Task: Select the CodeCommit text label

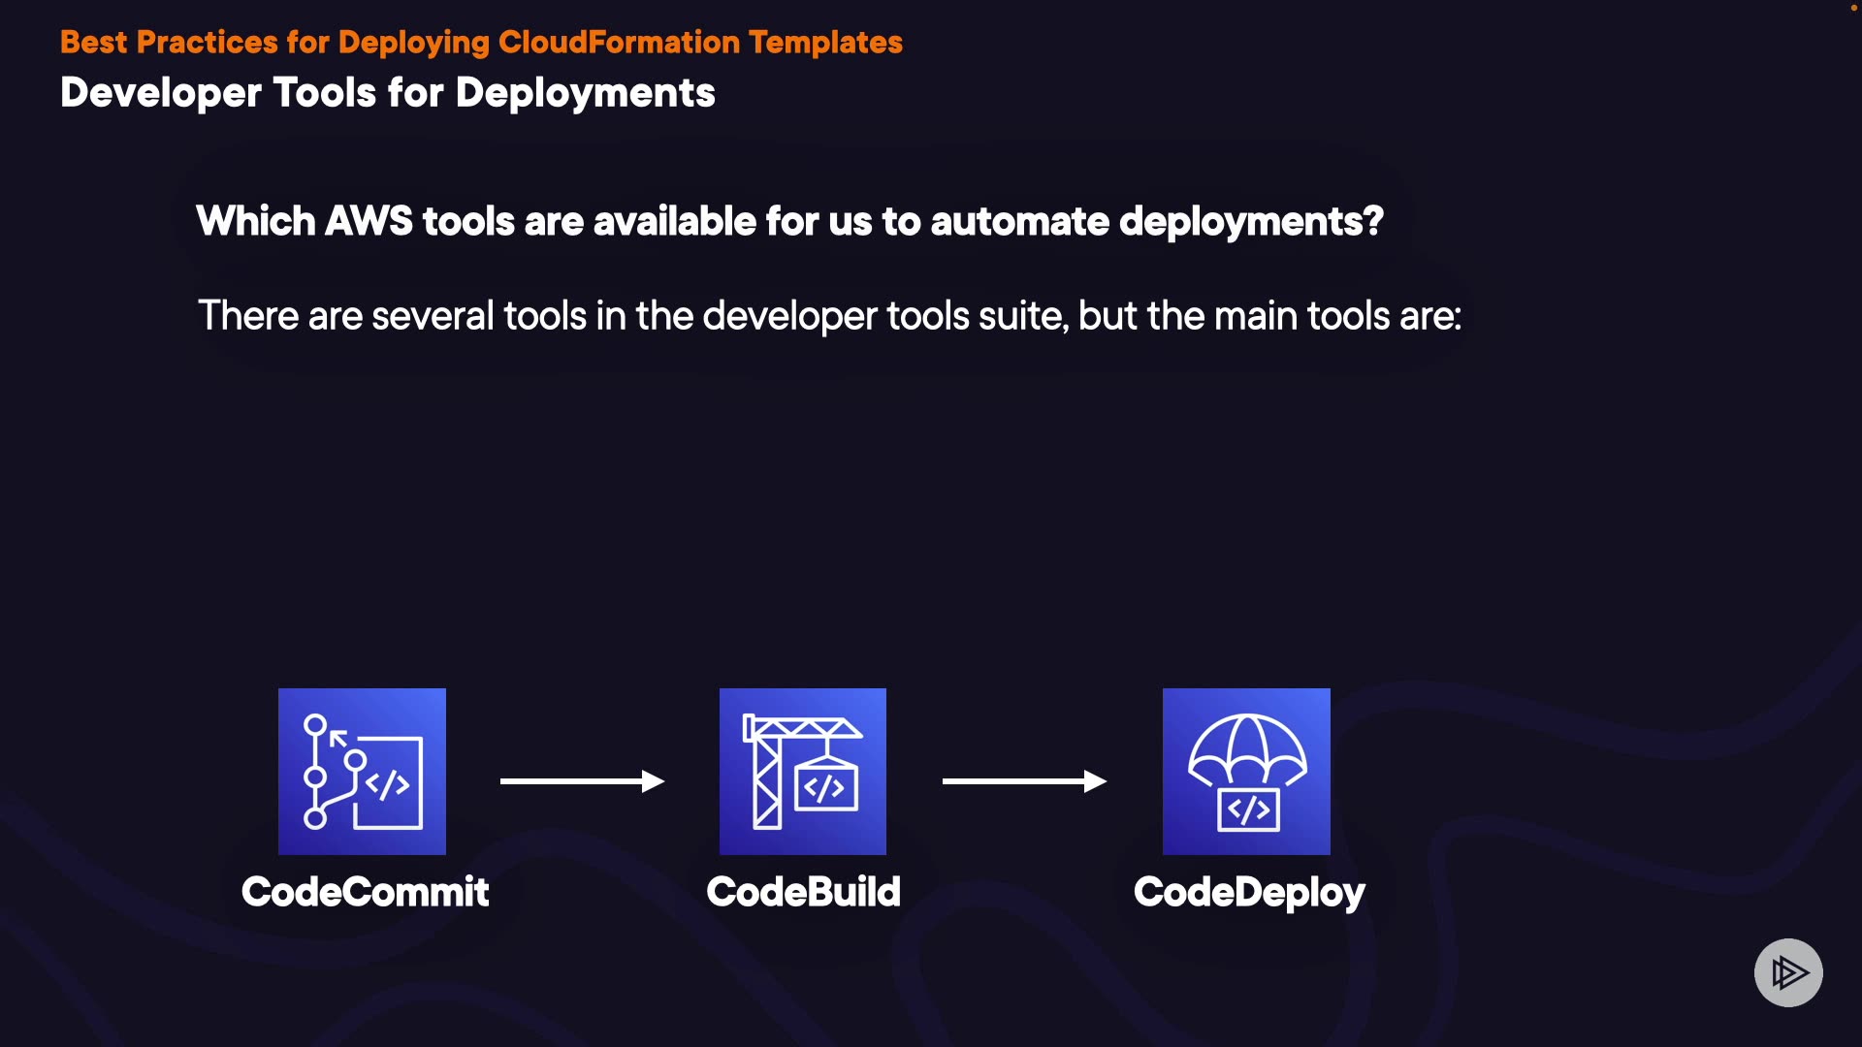Action: tap(365, 892)
